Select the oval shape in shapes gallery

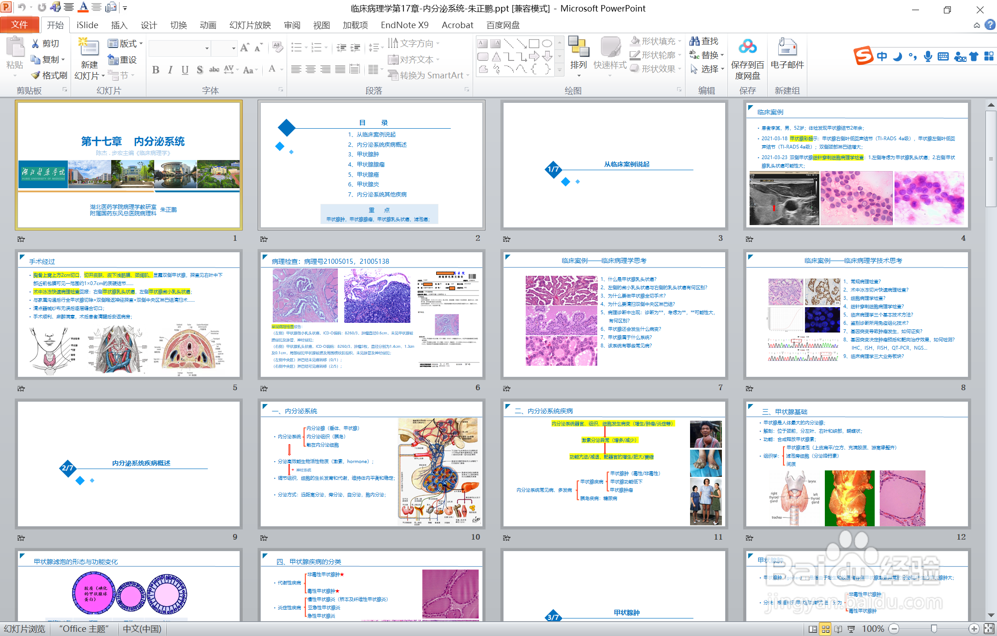click(547, 43)
